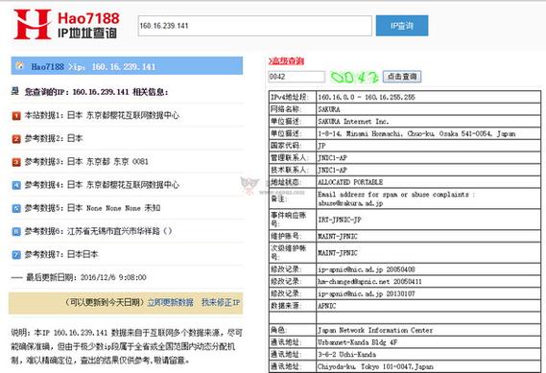Click the 立即更新数据 link
Image resolution: width=546 pixels, height=373 pixels.
point(170,302)
